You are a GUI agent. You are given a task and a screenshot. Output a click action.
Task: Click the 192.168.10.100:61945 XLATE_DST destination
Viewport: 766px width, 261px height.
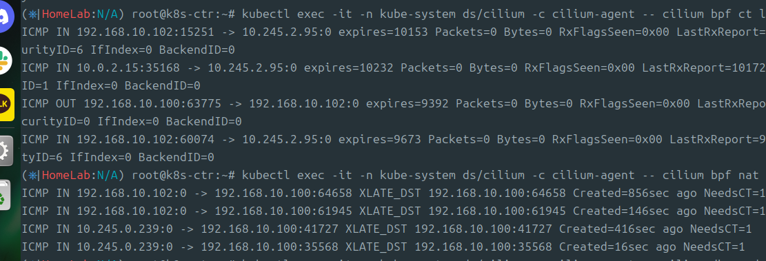497,211
